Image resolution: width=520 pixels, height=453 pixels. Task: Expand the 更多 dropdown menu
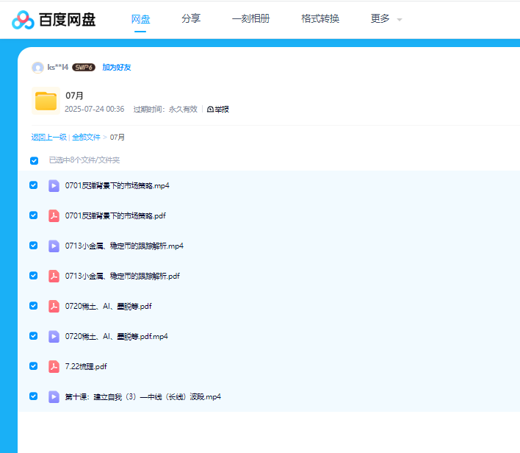coord(386,19)
